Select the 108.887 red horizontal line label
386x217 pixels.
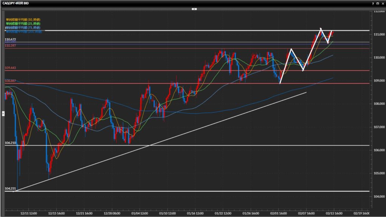10,81
